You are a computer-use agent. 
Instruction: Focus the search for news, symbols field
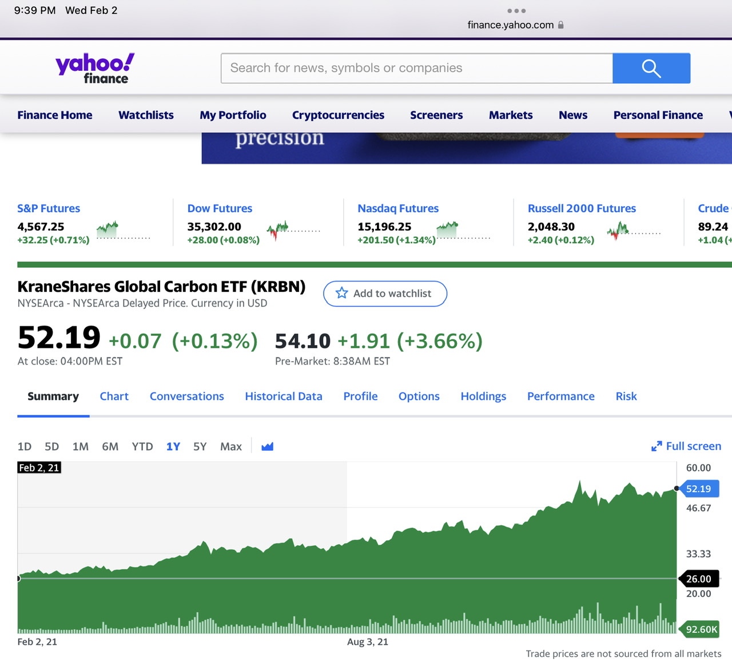click(417, 68)
